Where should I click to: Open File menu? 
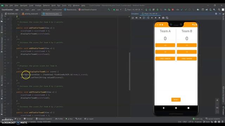tap(6, 6)
